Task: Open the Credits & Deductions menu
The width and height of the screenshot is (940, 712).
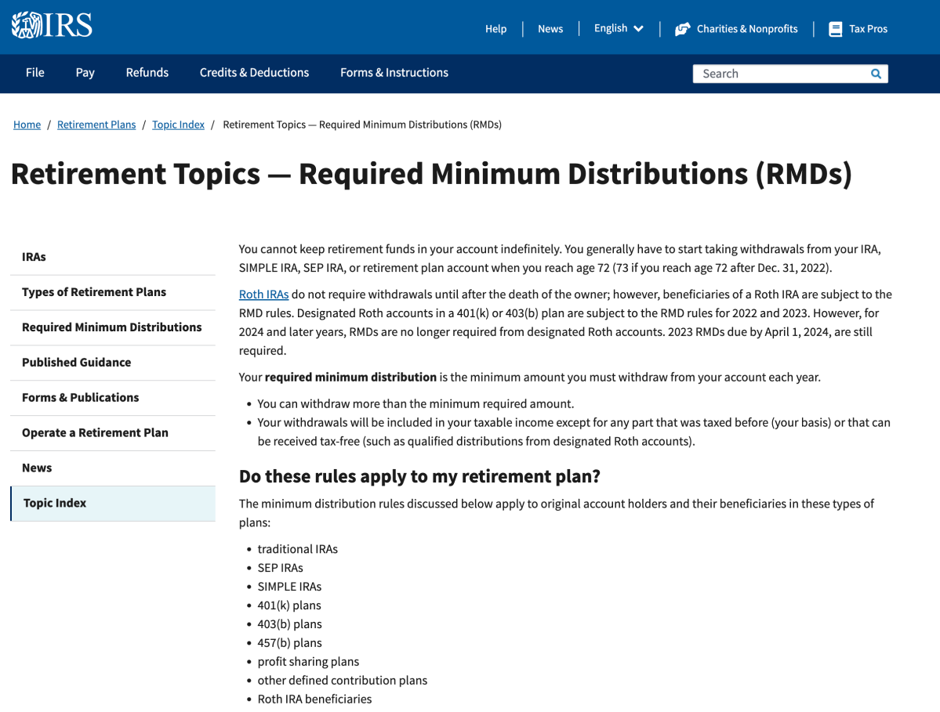Action: pyautogui.click(x=254, y=73)
